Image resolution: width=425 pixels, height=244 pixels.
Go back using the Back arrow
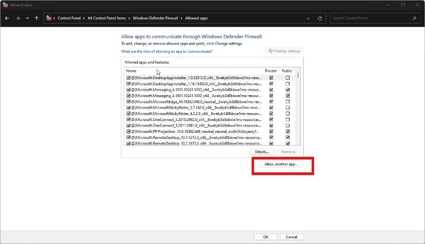tap(7, 18)
